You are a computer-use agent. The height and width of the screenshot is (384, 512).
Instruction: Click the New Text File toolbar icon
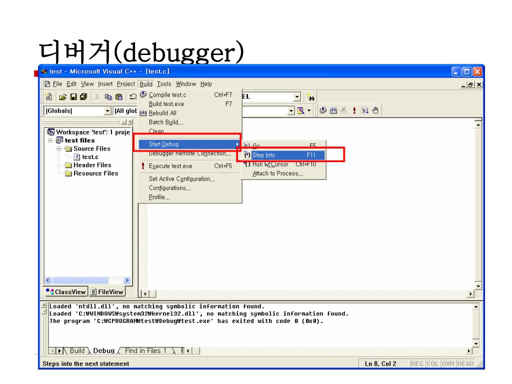(x=48, y=96)
